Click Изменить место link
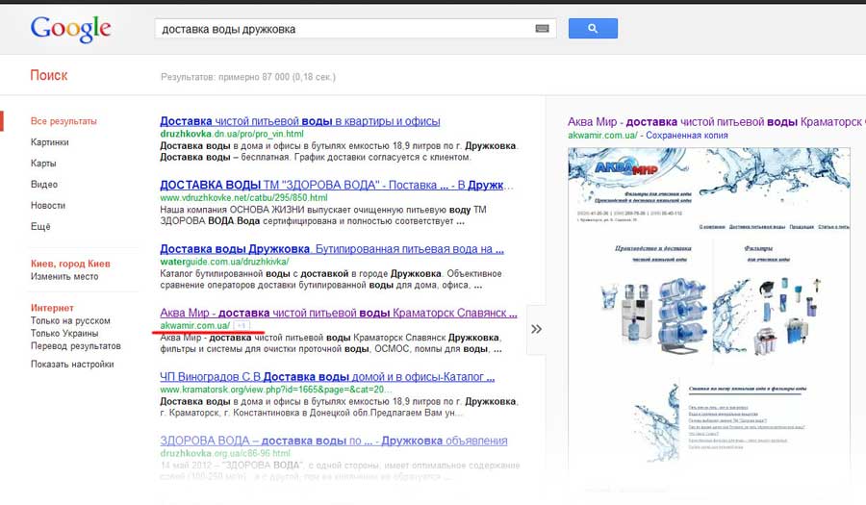Viewport: 866px width, 505px height. [x=64, y=276]
